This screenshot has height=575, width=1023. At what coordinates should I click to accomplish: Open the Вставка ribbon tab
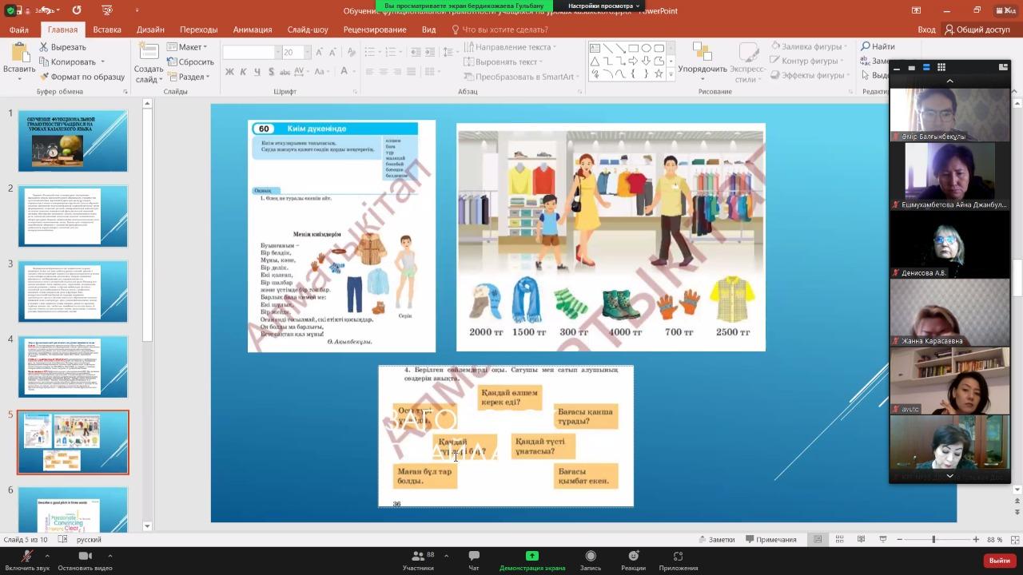[x=107, y=30]
